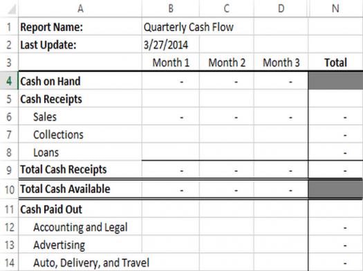Select the gray shaded Total cell in row 4
The width and height of the screenshot is (363, 271).
pos(335,81)
